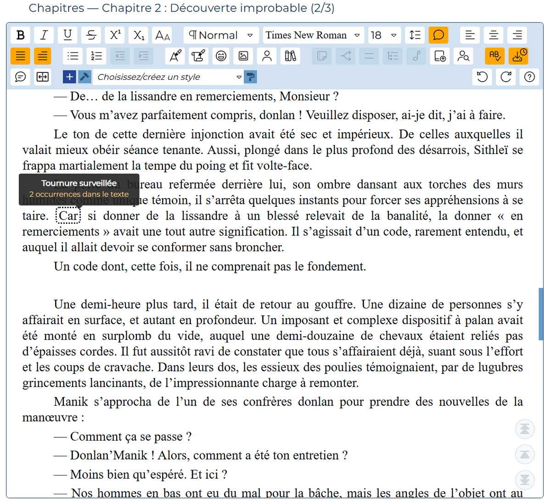The width and height of the screenshot is (551, 503).
Task: Add a new style with plus button
Action: pyautogui.click(x=69, y=77)
